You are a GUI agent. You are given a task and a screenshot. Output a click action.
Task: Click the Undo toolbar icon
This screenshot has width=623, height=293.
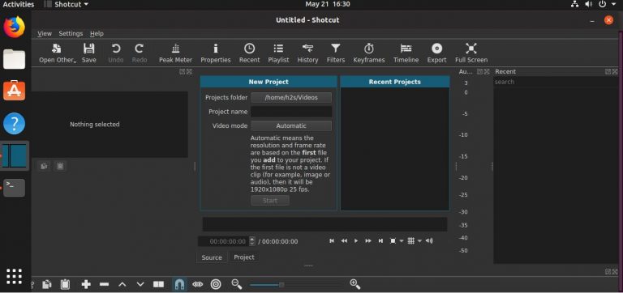click(x=116, y=53)
